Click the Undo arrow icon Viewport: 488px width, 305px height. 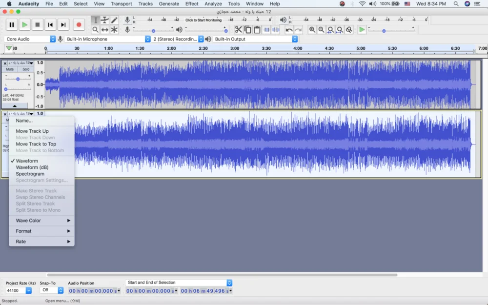click(x=289, y=30)
